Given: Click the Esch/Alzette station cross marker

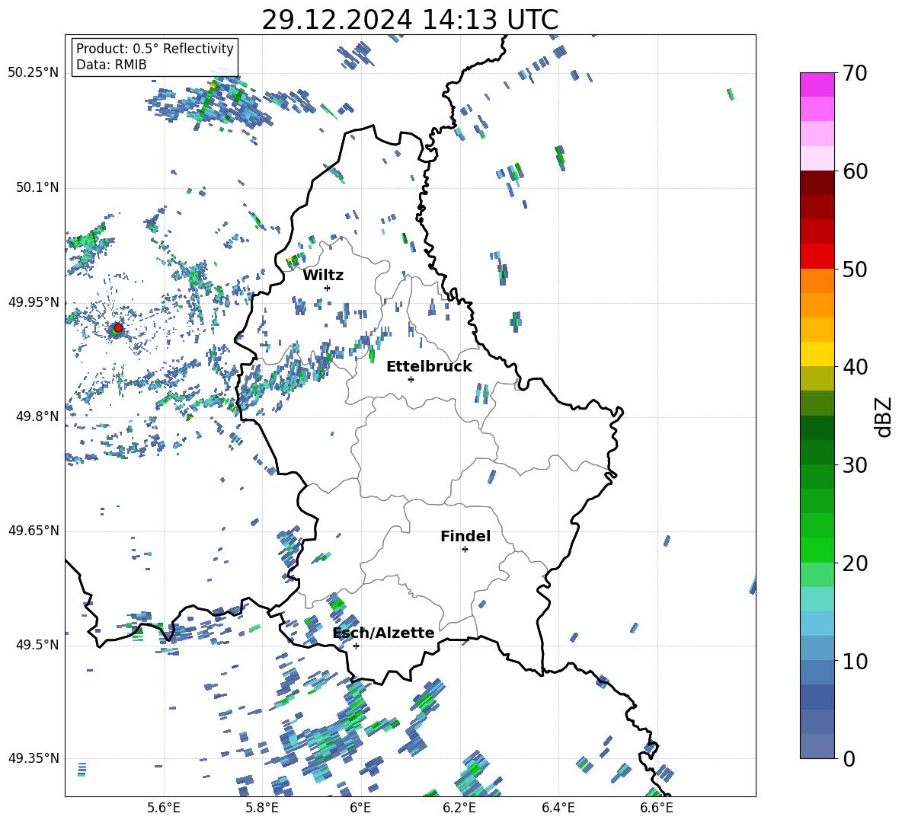Looking at the screenshot, I should [x=356, y=646].
